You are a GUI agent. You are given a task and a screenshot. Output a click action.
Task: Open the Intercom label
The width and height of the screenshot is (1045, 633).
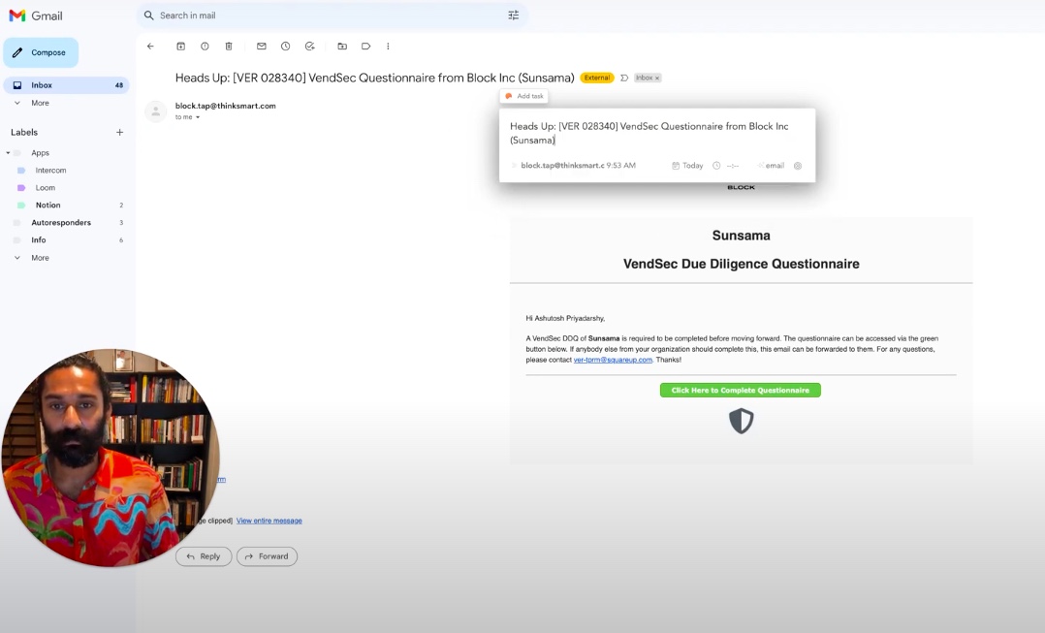click(x=50, y=170)
